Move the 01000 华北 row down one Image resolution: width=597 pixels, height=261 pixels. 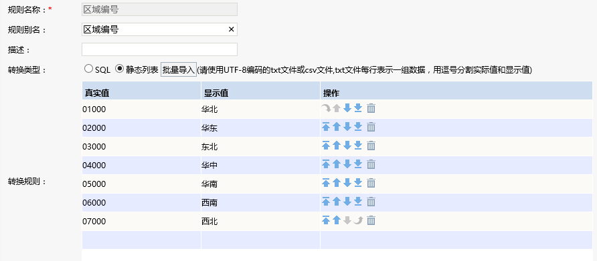pyautogui.click(x=347, y=109)
